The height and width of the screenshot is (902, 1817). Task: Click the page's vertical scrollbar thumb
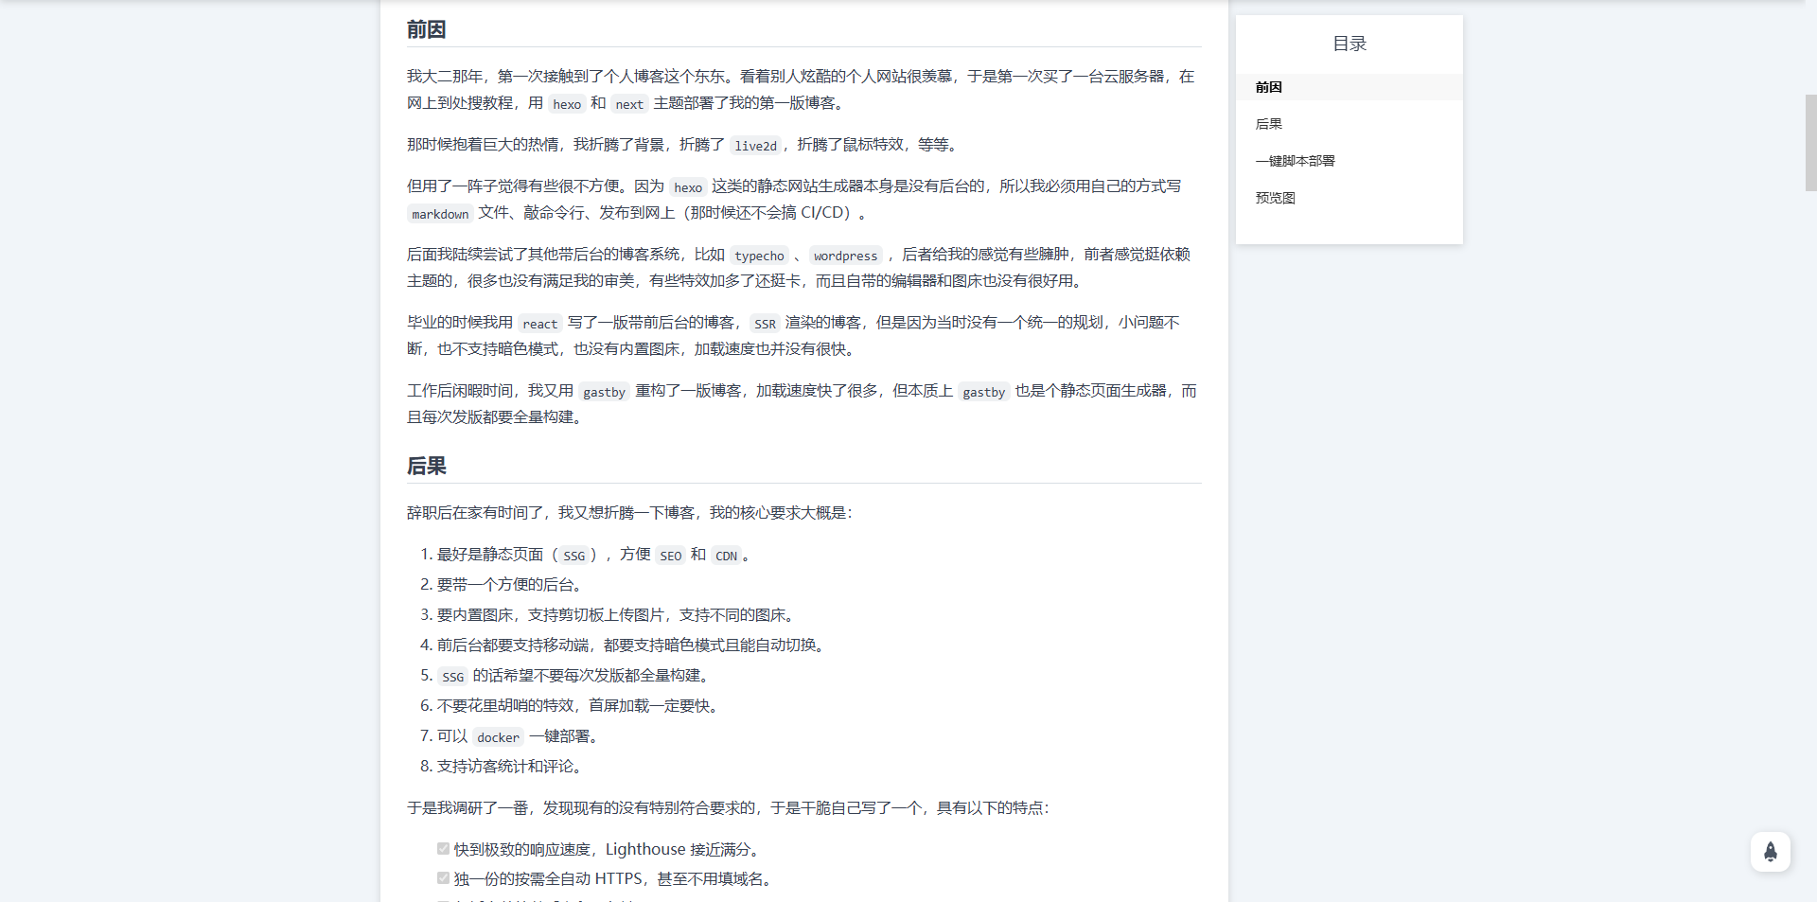click(x=1809, y=142)
